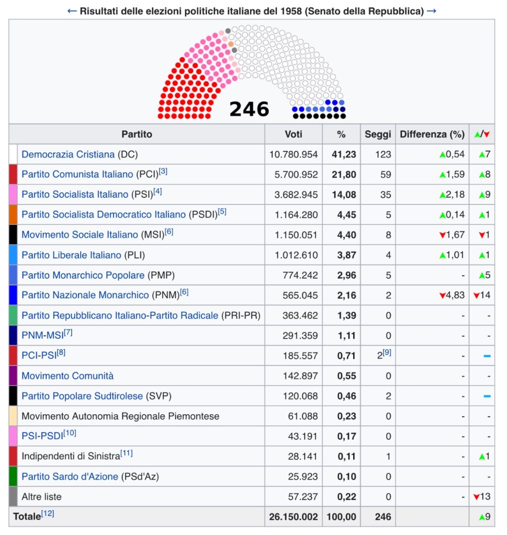Screen dimensions: 507x535
Task: Click the right arrow for next election
Action: (x=432, y=11)
